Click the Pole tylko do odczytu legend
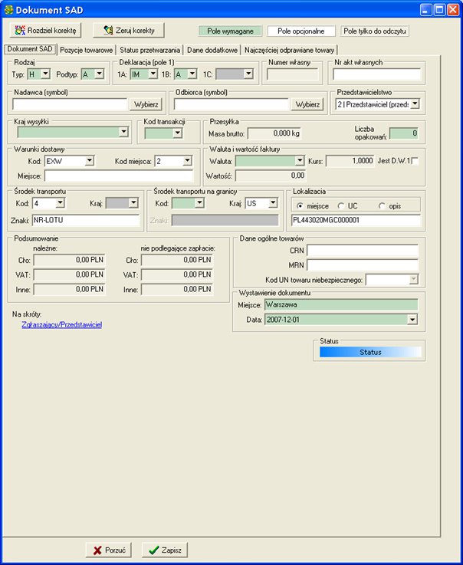The height and width of the screenshot is (565, 463). tap(375, 31)
